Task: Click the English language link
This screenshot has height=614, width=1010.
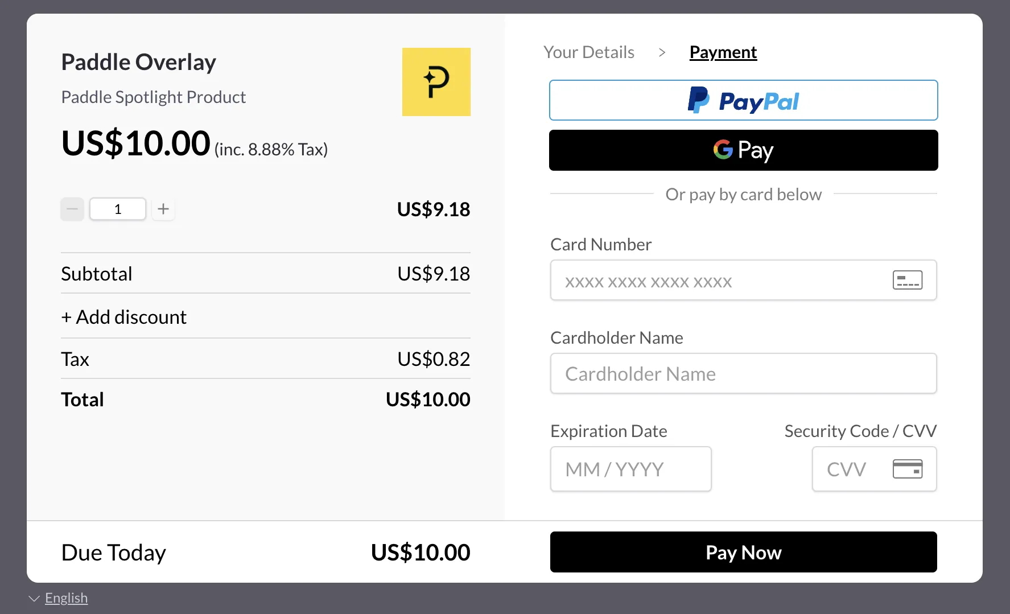Action: (66, 597)
